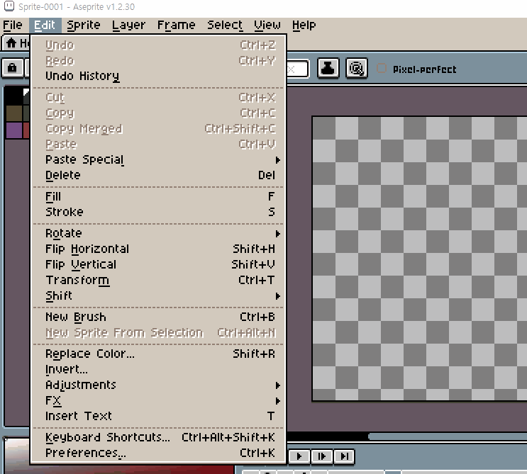
Task: Choose Fill command
Action: (x=158, y=196)
